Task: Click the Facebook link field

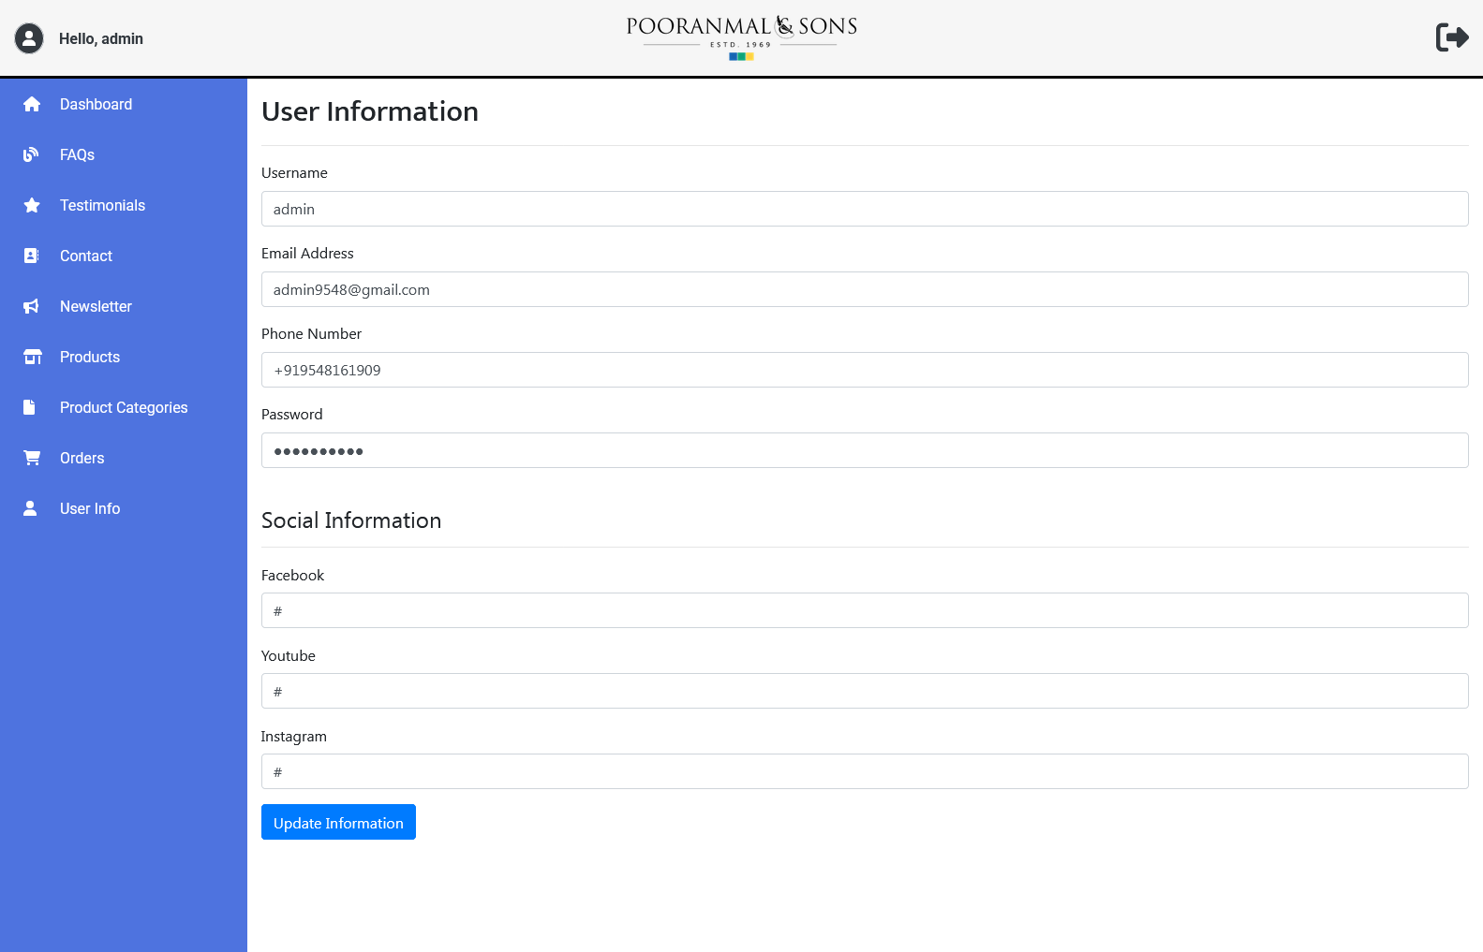Action: coord(864,610)
